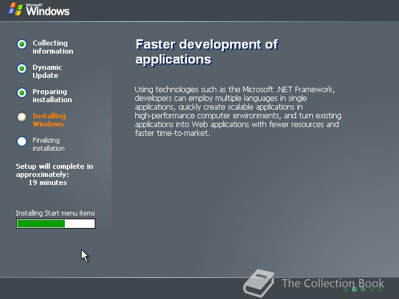Click the orange Installing Windows label
399x299 pixels.
pyautogui.click(x=49, y=120)
